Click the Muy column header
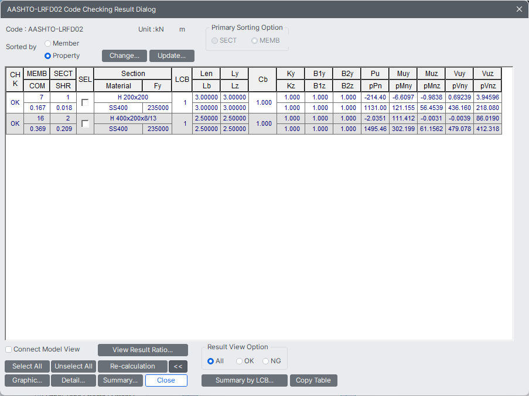The height and width of the screenshot is (396, 529). click(x=403, y=74)
